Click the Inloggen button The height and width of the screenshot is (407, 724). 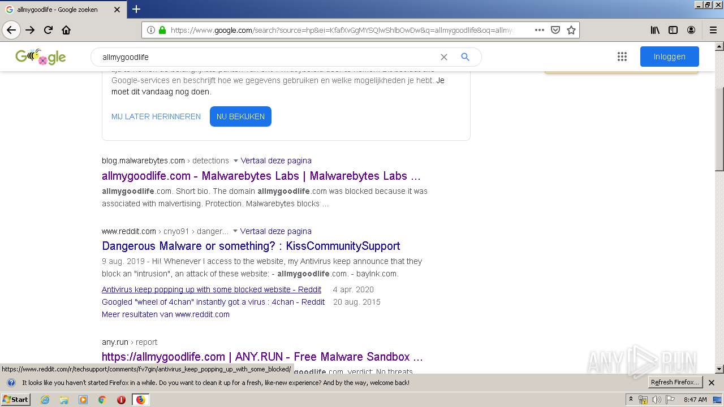coord(670,57)
